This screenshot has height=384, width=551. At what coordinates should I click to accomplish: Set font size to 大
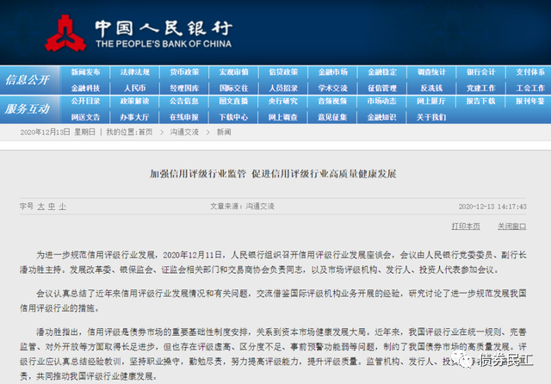(x=40, y=207)
